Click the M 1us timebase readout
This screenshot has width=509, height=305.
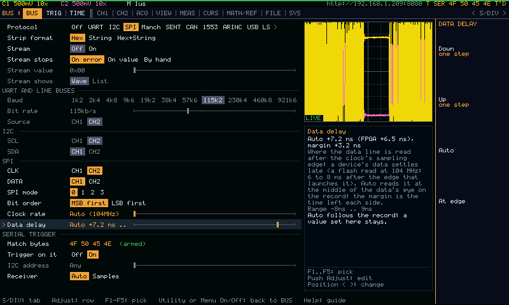click(136, 4)
